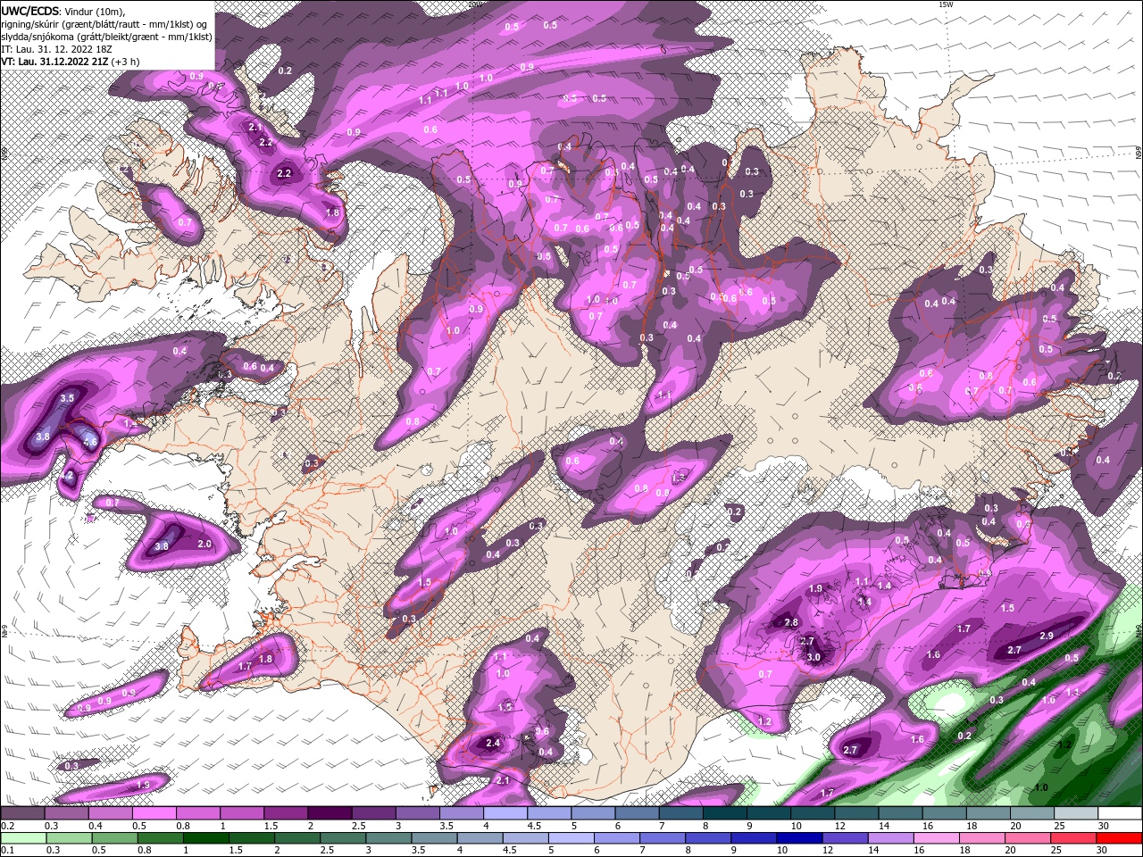Click the lower scale swatch starting at 4
1143x857 pixels.
pos(480,838)
